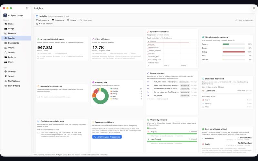Click the 1.94B / artifact value for New feature
258x161 pixels.
click(x=245, y=137)
